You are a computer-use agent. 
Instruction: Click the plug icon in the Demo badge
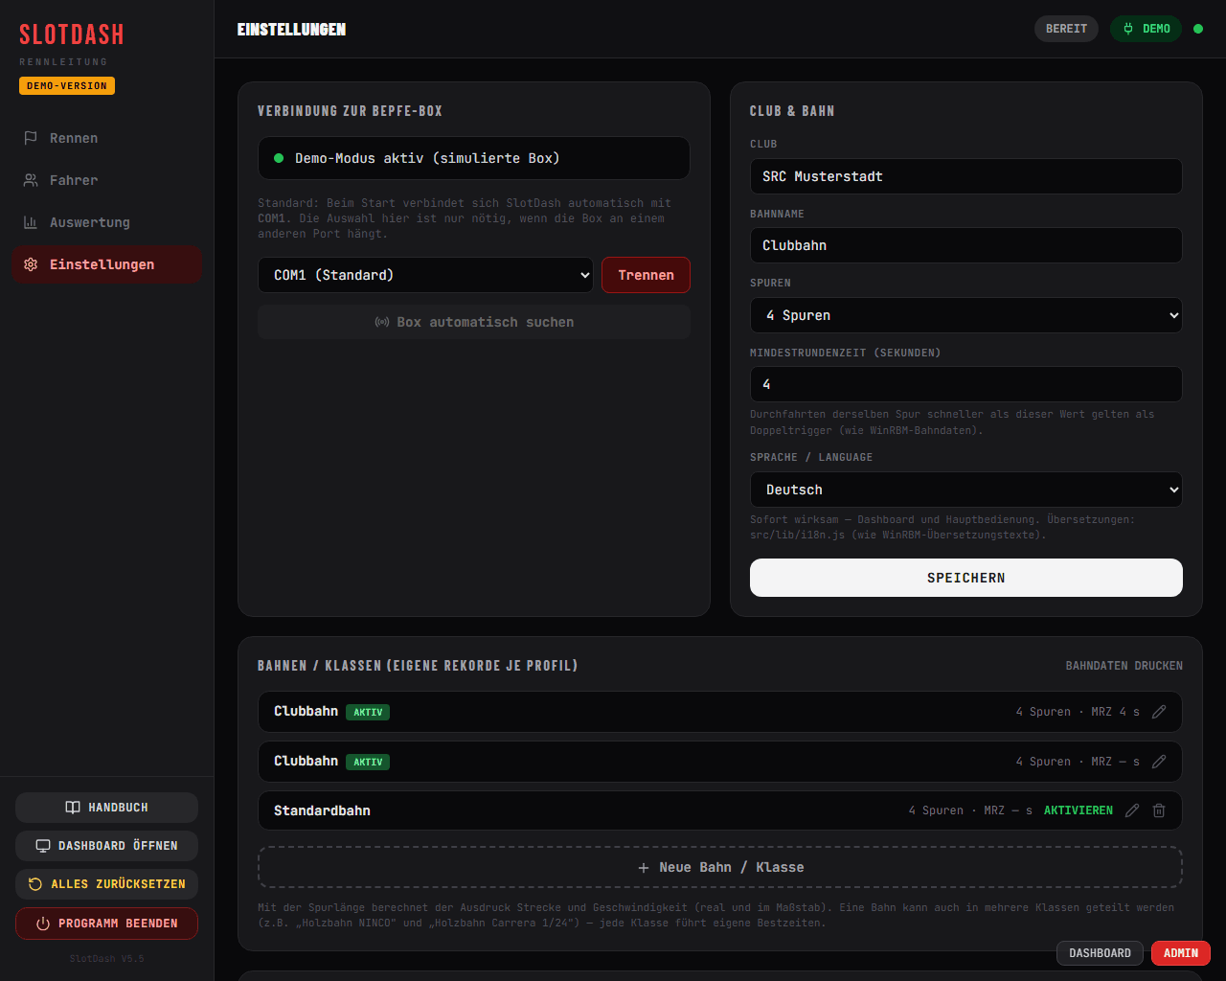click(1128, 29)
